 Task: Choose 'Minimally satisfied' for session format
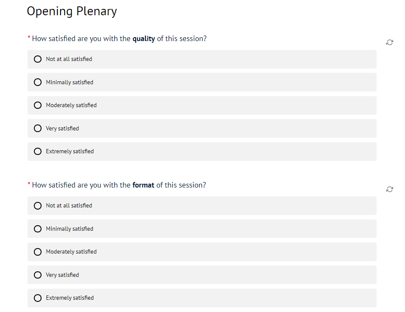click(38, 229)
